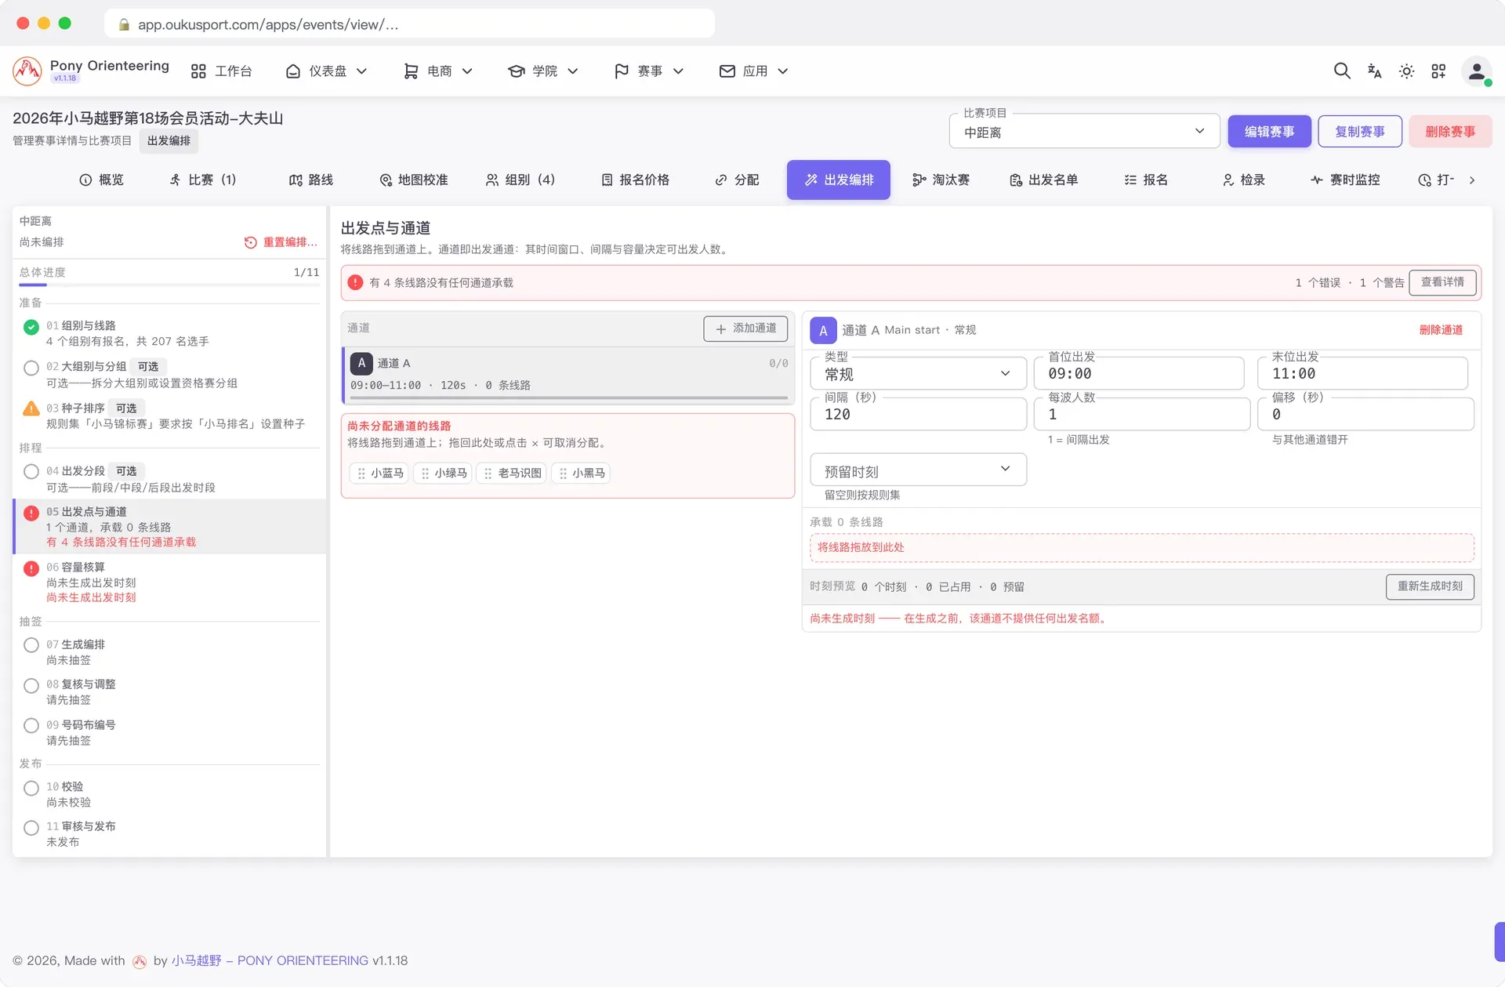Click the 编辑赛事 button
The image size is (1505, 987).
[1270, 132]
